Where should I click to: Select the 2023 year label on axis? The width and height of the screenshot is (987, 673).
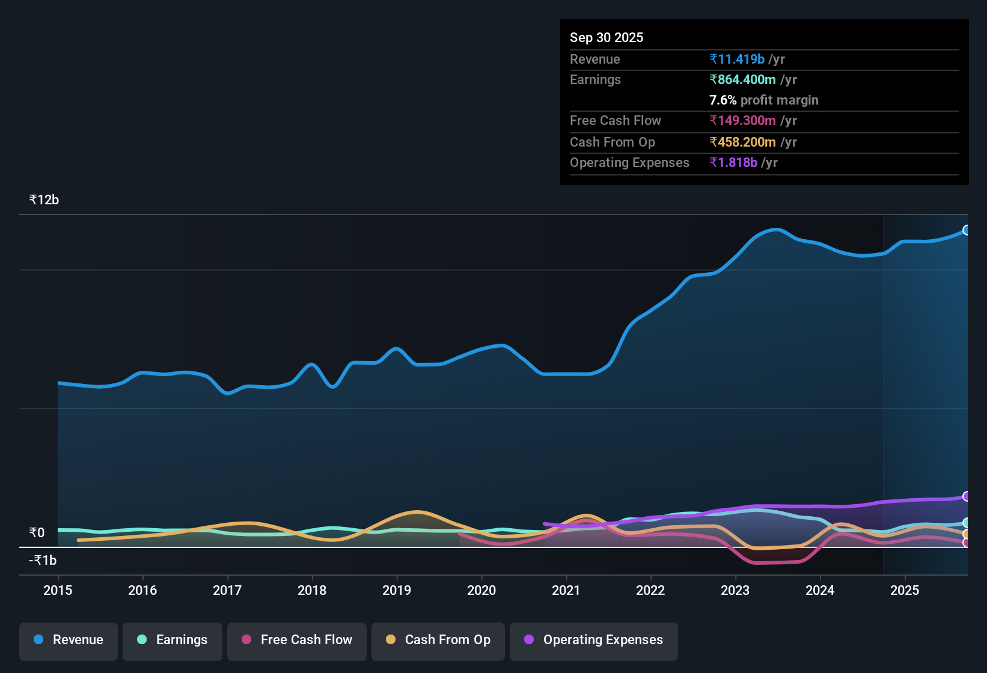tap(735, 591)
